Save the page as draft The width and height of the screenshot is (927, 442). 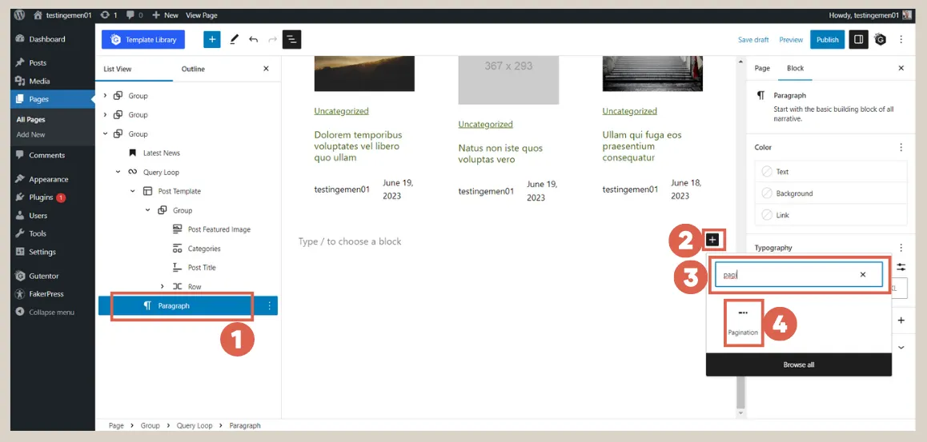coord(753,39)
